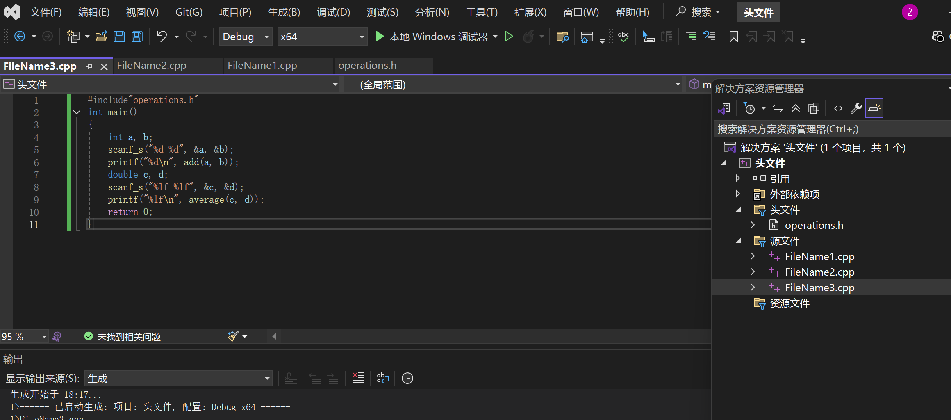Viewport: 951px width, 420px height.
Task: Close the FileName3.cpp tab
Action: tap(104, 66)
